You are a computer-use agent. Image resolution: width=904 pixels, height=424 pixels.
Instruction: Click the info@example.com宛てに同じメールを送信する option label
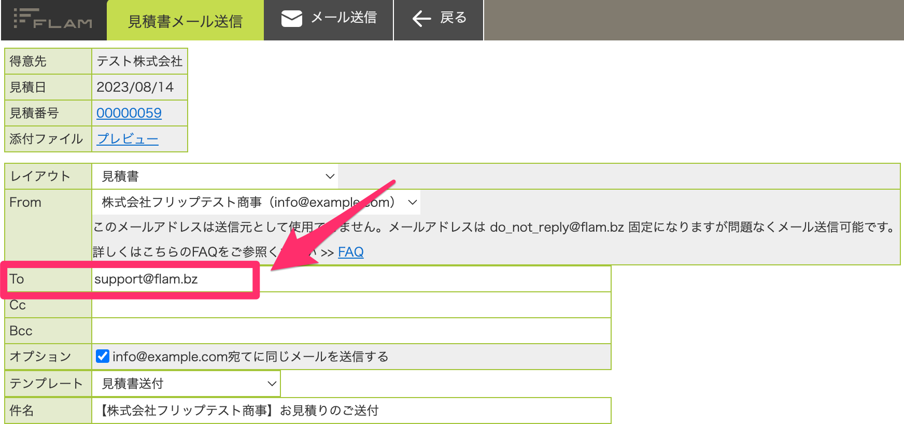tap(250, 357)
